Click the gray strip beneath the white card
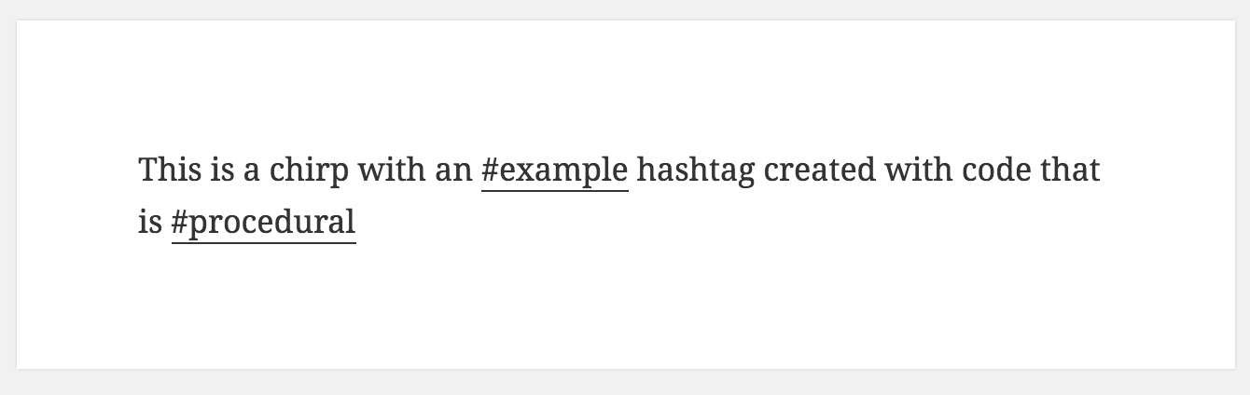This screenshot has height=395, width=1250. coord(625,383)
